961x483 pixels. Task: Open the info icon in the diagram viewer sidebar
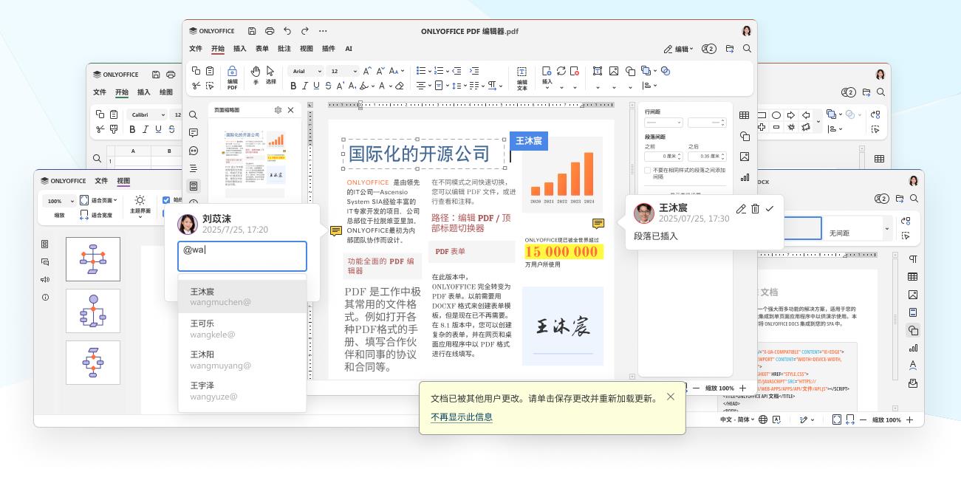[45, 297]
